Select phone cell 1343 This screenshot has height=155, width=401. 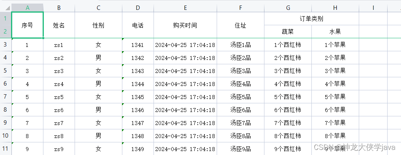click(138, 71)
